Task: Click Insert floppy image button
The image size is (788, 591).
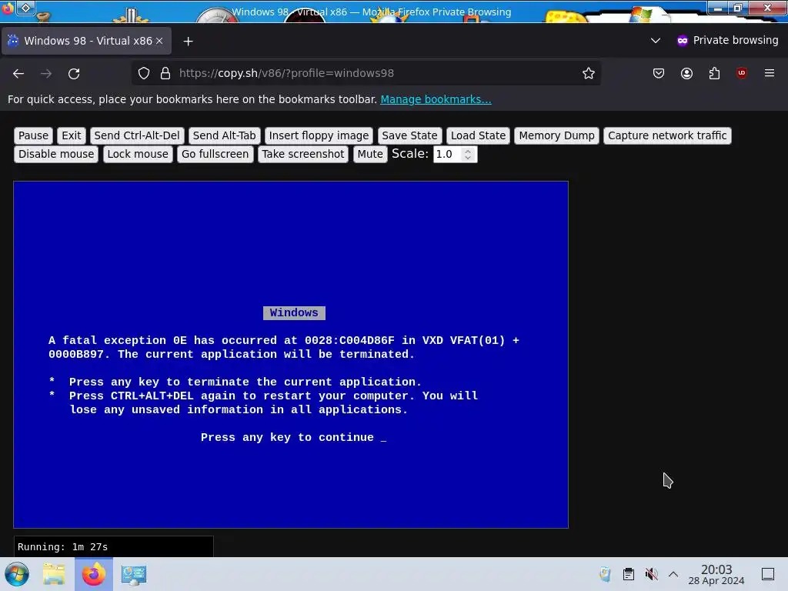Action: [319, 135]
